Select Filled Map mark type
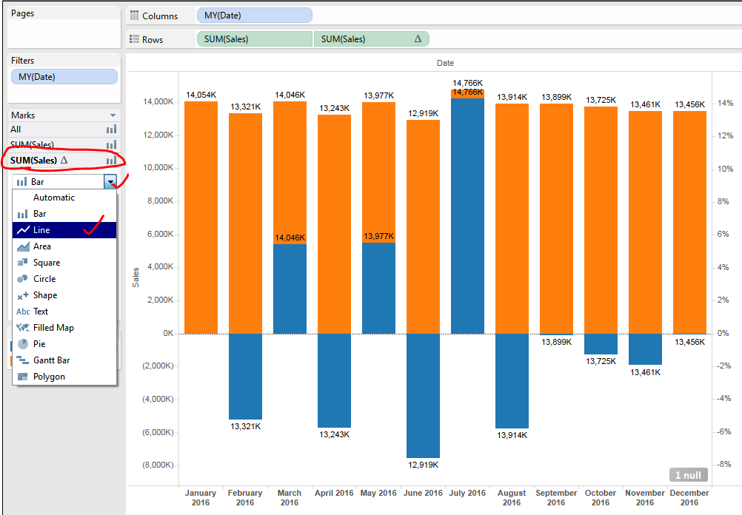 pos(64,328)
